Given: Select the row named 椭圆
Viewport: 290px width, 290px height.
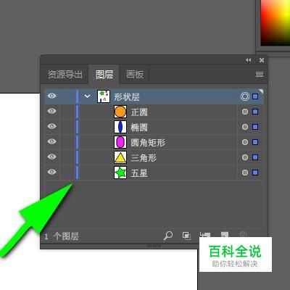Looking at the screenshot, I should (154, 128).
